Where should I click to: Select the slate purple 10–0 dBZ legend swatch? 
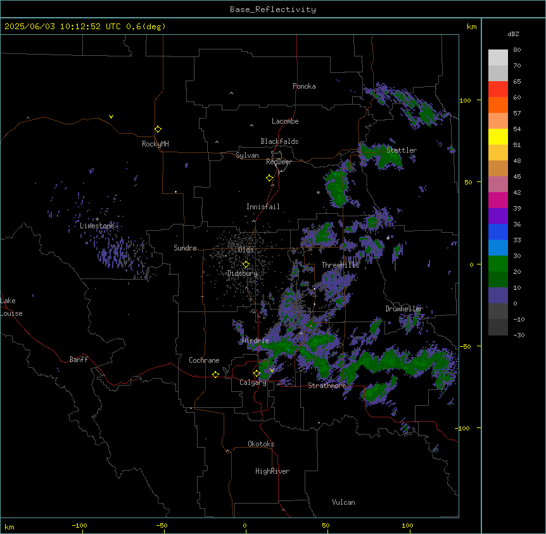point(498,296)
